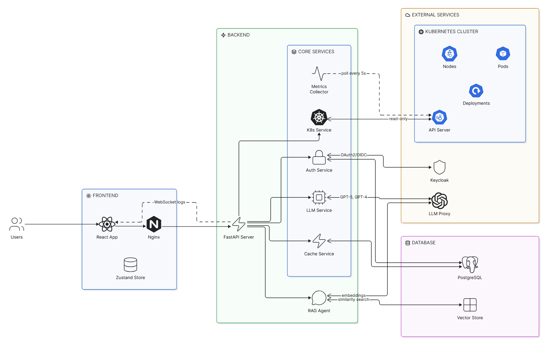
Task: Select the 'Deployments' node label
Action: tap(476, 103)
